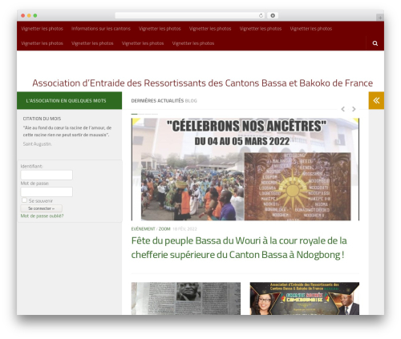Click the Célébrons nos ancêtres featured banner
Viewport: 401px width, 339px height.
coord(245,169)
